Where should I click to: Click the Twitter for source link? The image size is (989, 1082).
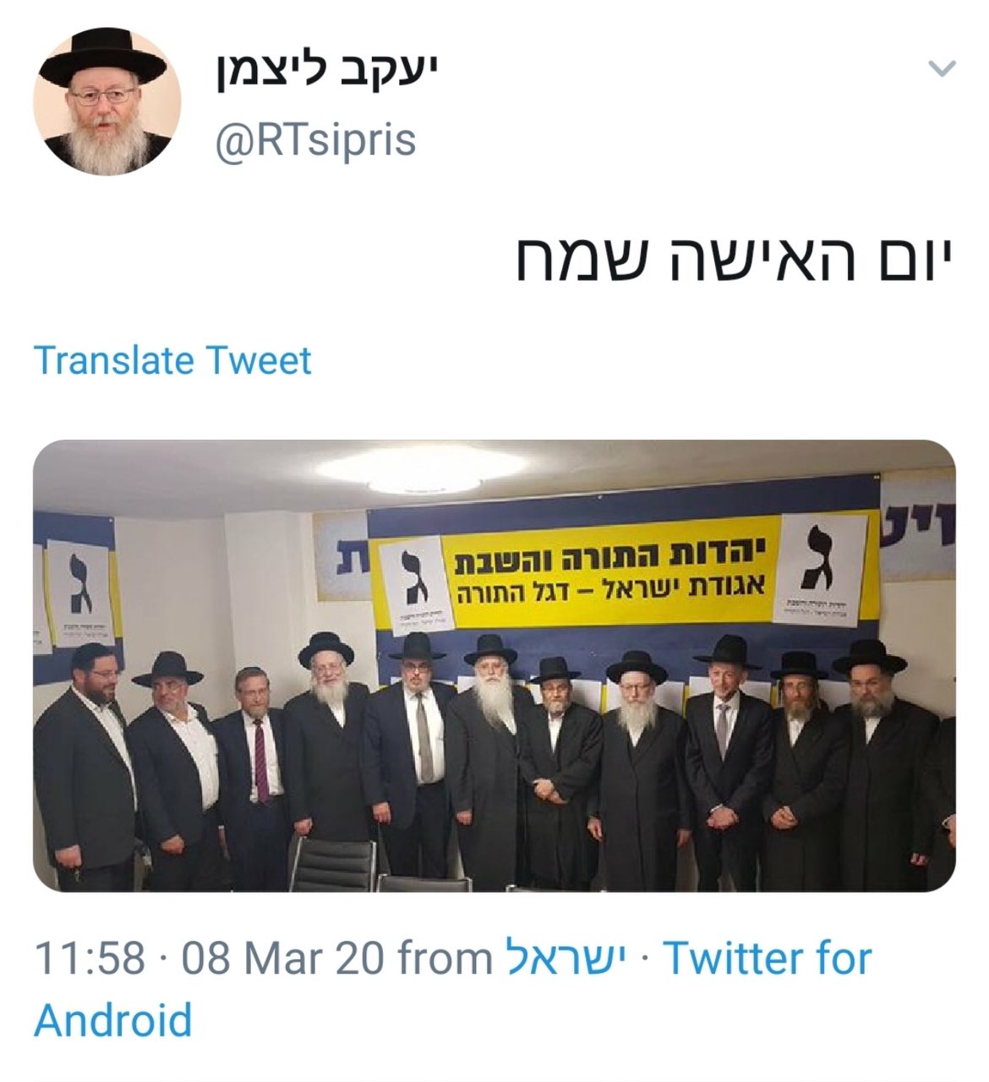click(767, 959)
